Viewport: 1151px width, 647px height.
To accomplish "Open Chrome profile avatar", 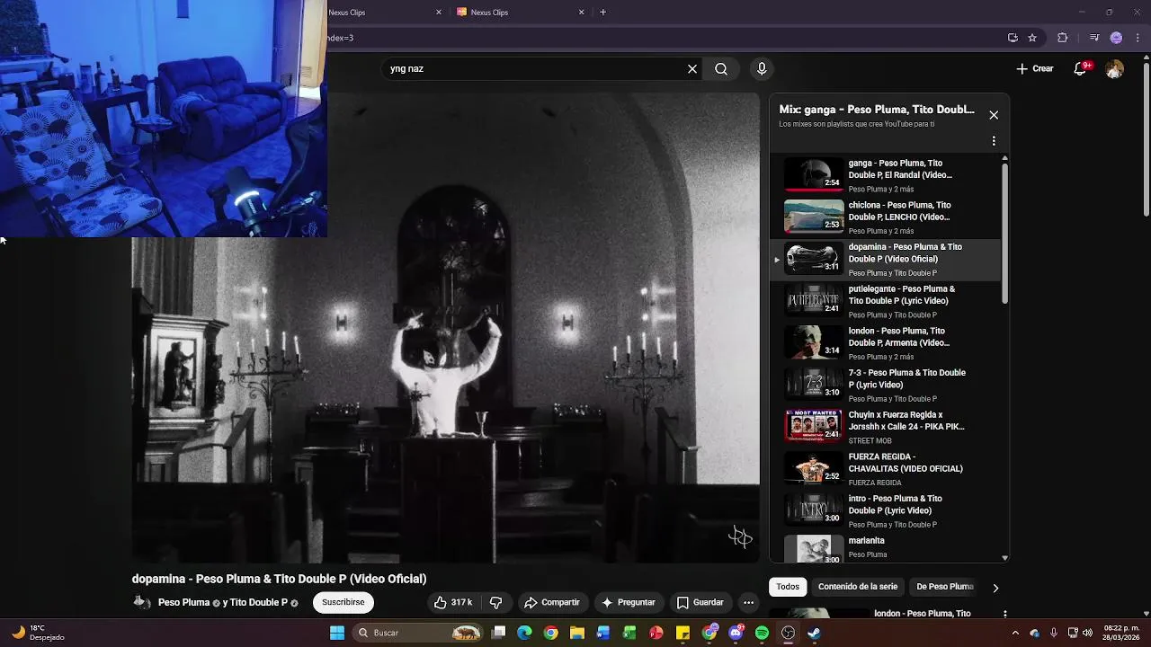I will pyautogui.click(x=1116, y=38).
